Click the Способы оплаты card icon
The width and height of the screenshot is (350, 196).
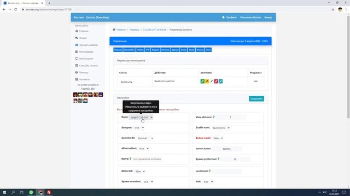click(77, 65)
